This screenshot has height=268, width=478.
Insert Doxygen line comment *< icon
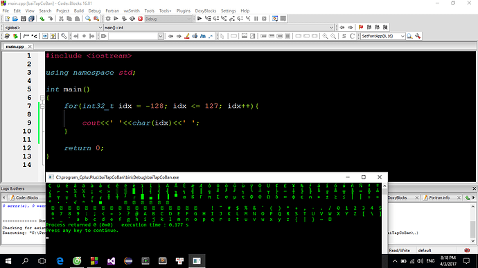coord(34,36)
